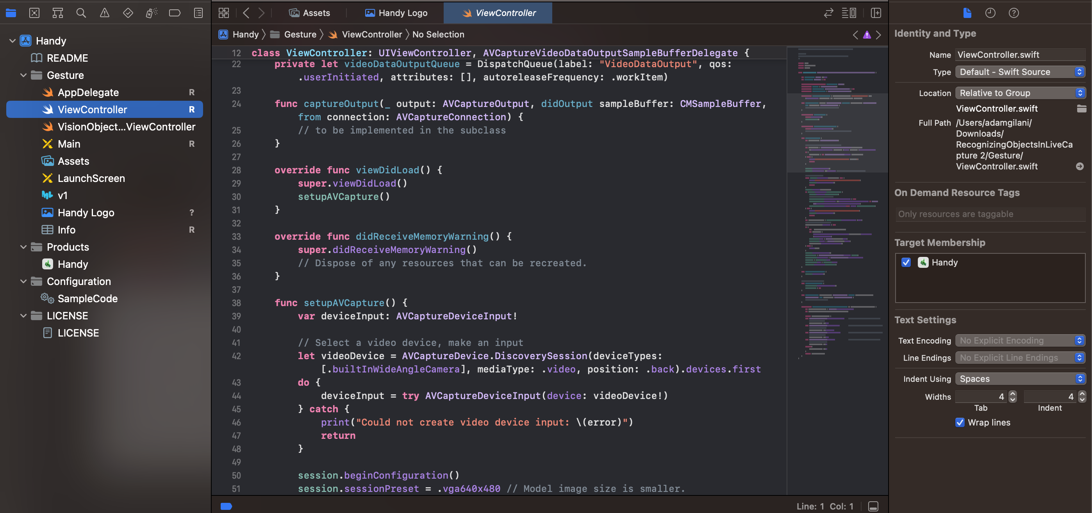Collapse the Gesture folder in the navigator
Image resolution: width=1092 pixels, height=513 pixels.
tap(23, 75)
